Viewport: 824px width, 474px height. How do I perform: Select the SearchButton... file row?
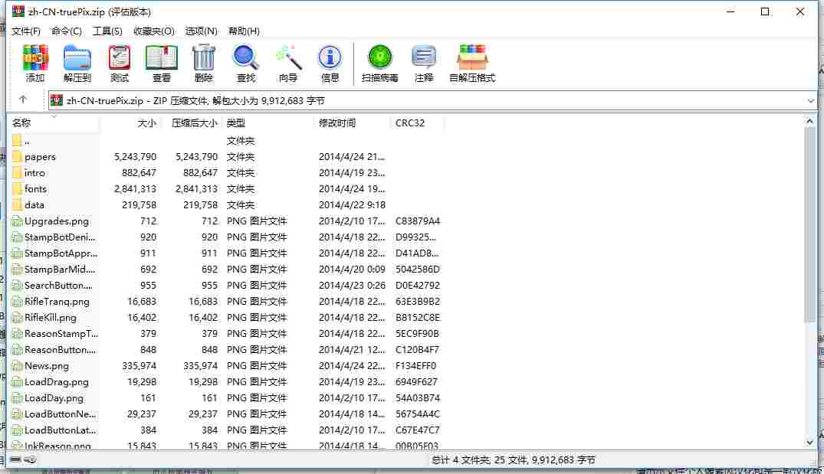(x=226, y=286)
